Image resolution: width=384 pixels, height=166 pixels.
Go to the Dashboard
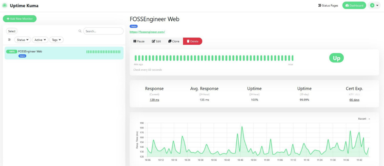(x=354, y=5)
